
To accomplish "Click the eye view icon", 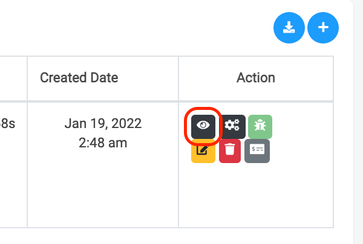I will coord(203,126).
